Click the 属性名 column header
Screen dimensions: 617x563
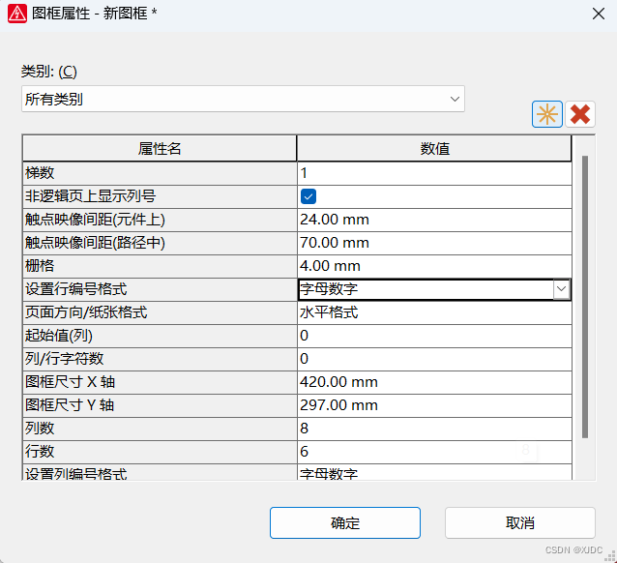160,148
